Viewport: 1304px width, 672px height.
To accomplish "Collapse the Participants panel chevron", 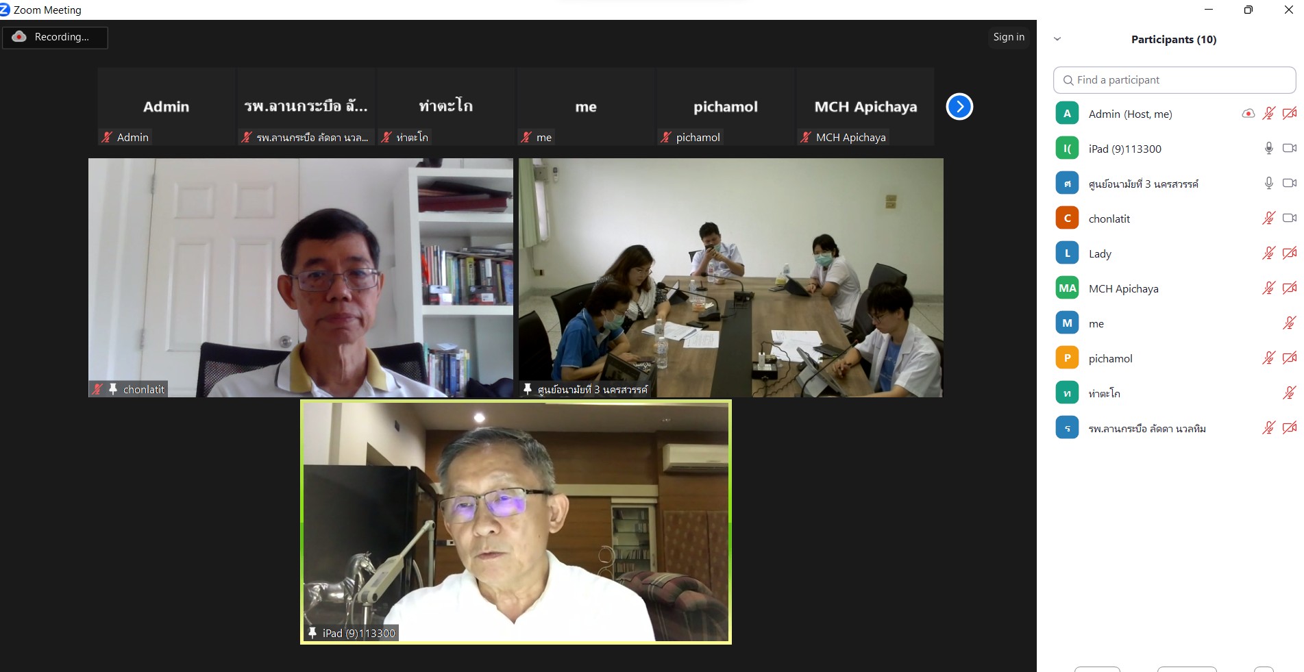I will click(x=1057, y=39).
